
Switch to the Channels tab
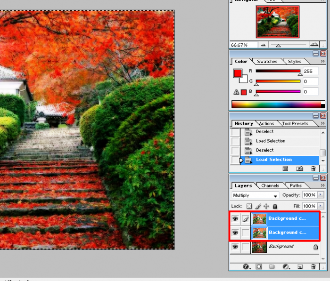click(270, 185)
